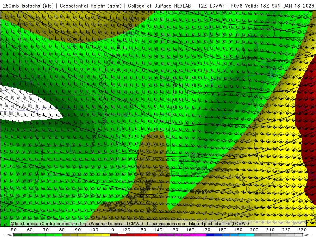Image resolution: width=316 pixels, height=237 pixels.
Task: Click the first gray swatch at 200
Action: tap(258, 235)
